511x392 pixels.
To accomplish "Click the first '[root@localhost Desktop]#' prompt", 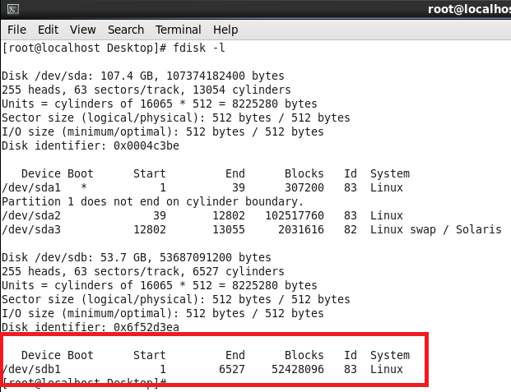I will (x=84, y=48).
